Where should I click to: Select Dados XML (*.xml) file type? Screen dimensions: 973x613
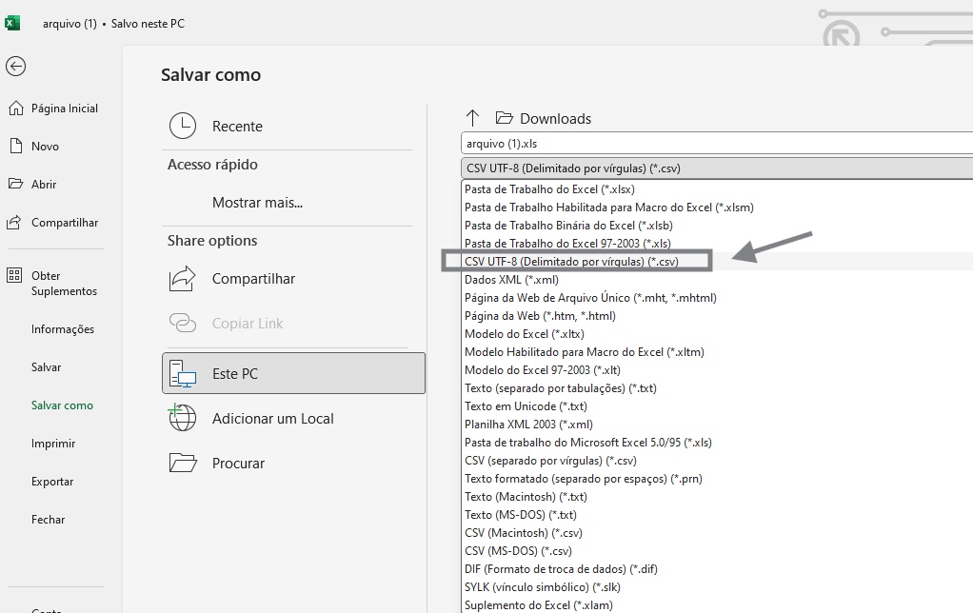click(511, 280)
